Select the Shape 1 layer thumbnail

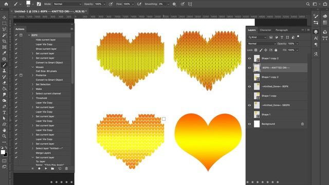257,115
